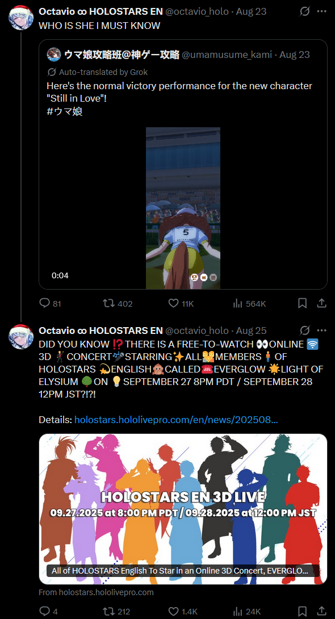Play the Still in Love victory video
This screenshot has width=335, height=619.
point(183,208)
